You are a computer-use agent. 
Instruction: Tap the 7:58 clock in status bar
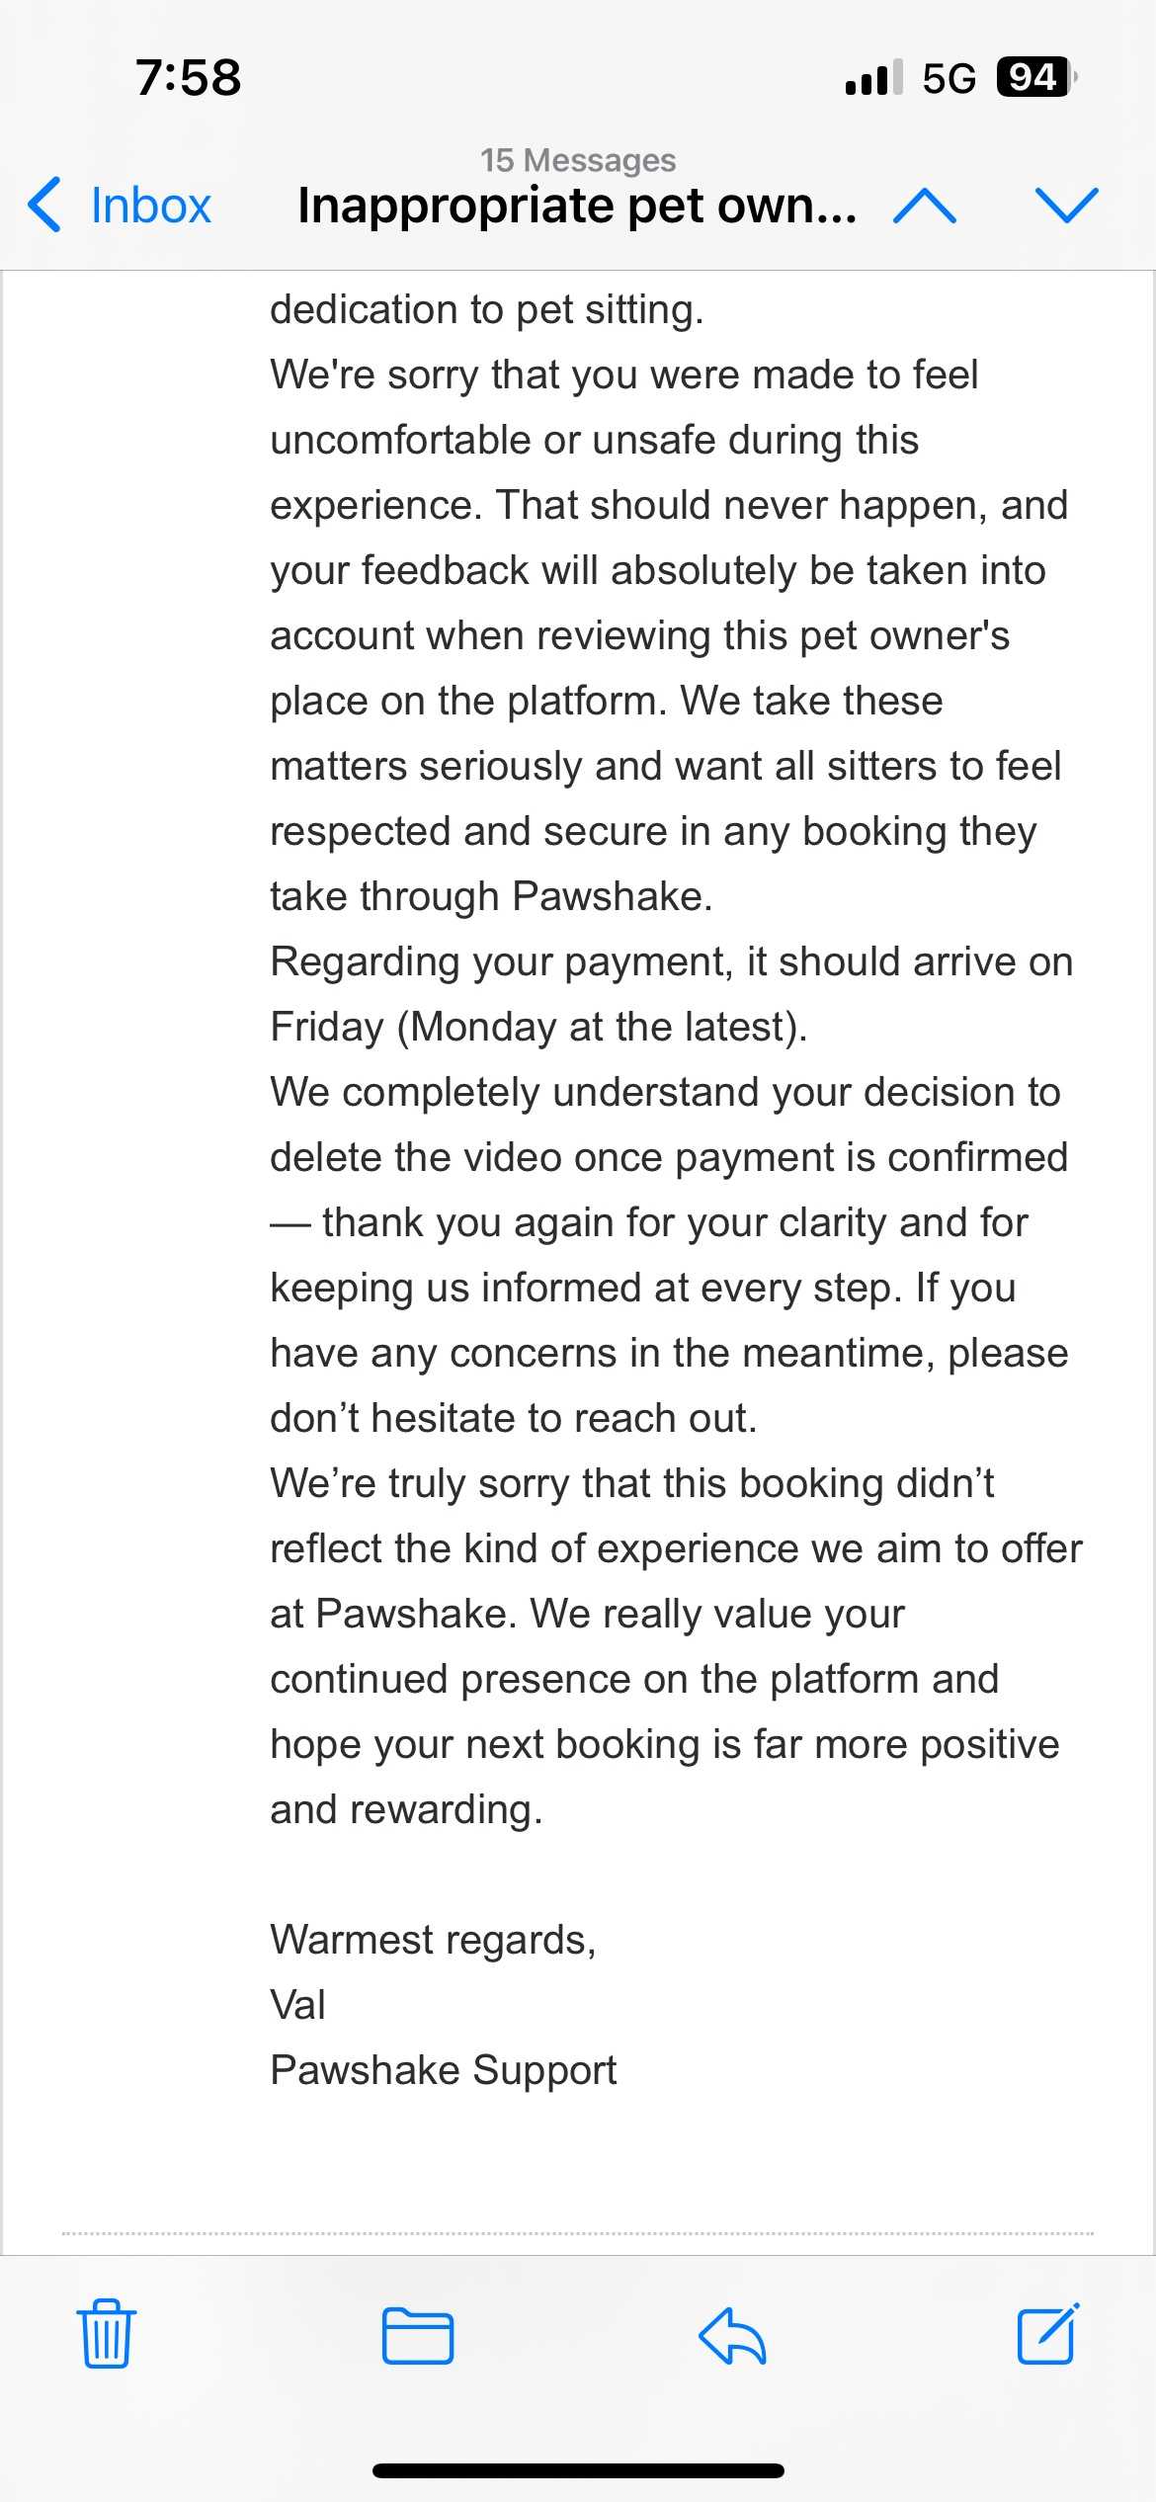(188, 77)
